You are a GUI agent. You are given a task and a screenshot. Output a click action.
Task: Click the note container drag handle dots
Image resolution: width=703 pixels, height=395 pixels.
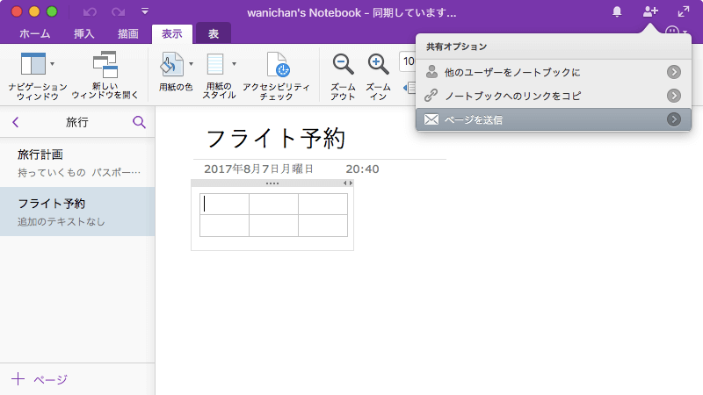[x=272, y=183]
